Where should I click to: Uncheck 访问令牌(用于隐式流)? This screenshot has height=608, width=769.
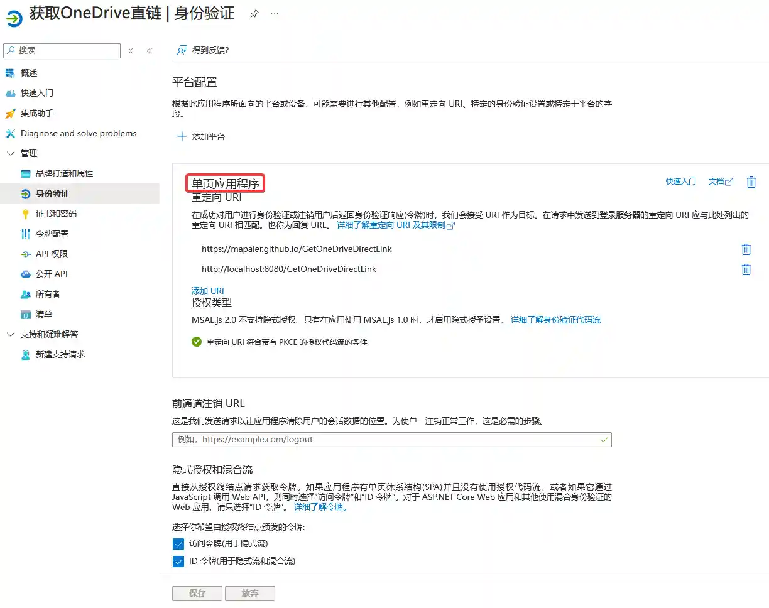pyautogui.click(x=178, y=543)
